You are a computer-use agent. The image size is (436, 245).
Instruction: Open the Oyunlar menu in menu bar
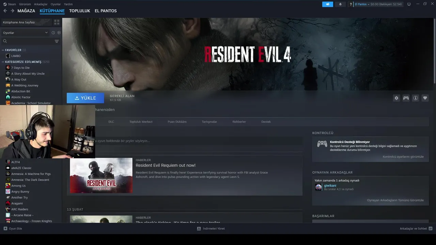click(56, 4)
